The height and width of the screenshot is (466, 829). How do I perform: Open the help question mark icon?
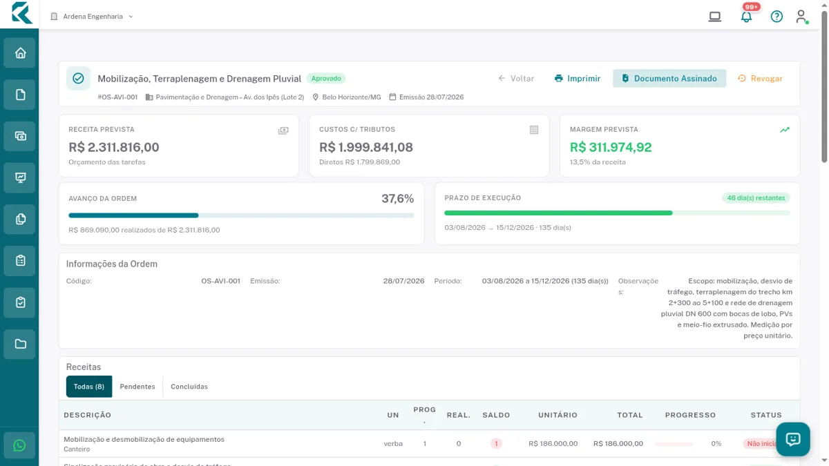pos(776,17)
